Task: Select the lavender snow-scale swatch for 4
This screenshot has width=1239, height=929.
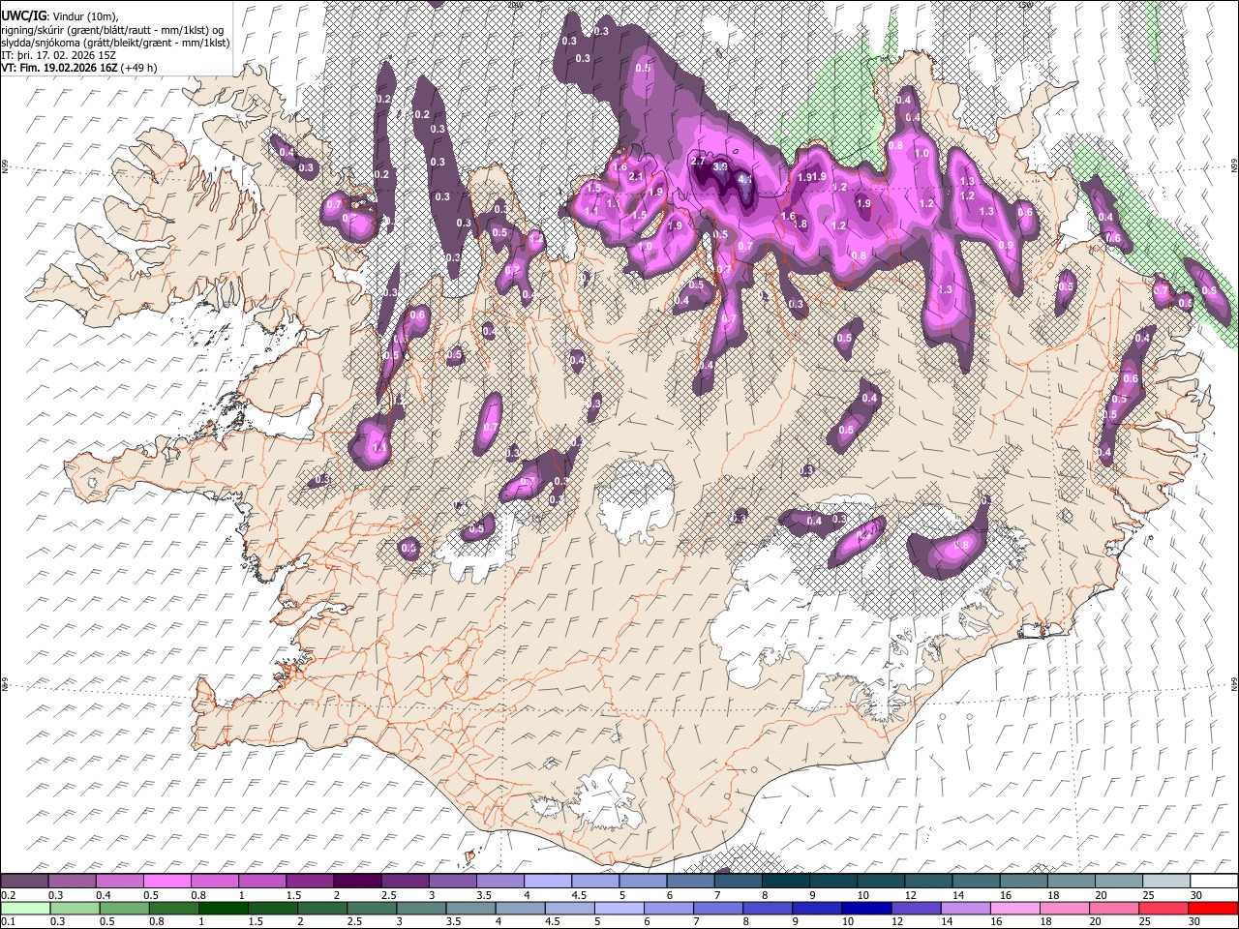Action: [x=546, y=882]
